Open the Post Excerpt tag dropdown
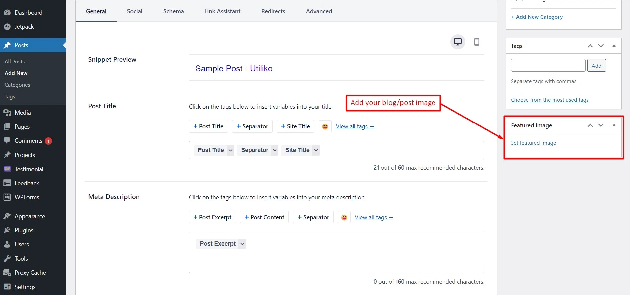Screen dimensions: 630x295 pos(242,244)
